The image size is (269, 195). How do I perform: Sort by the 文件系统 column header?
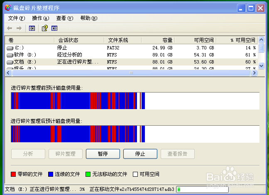pos(123,40)
